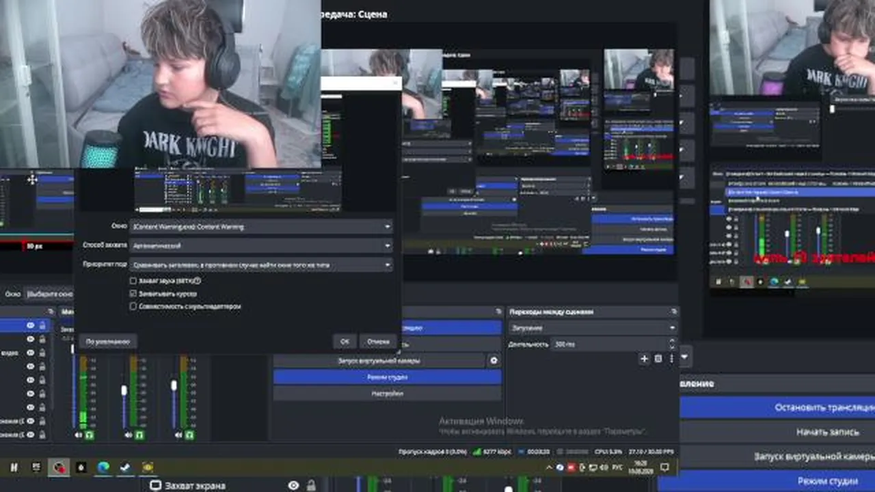The image size is (875, 492).
Task: Click the 27.10 / 30.00 FPS status readout
Action: (651, 452)
